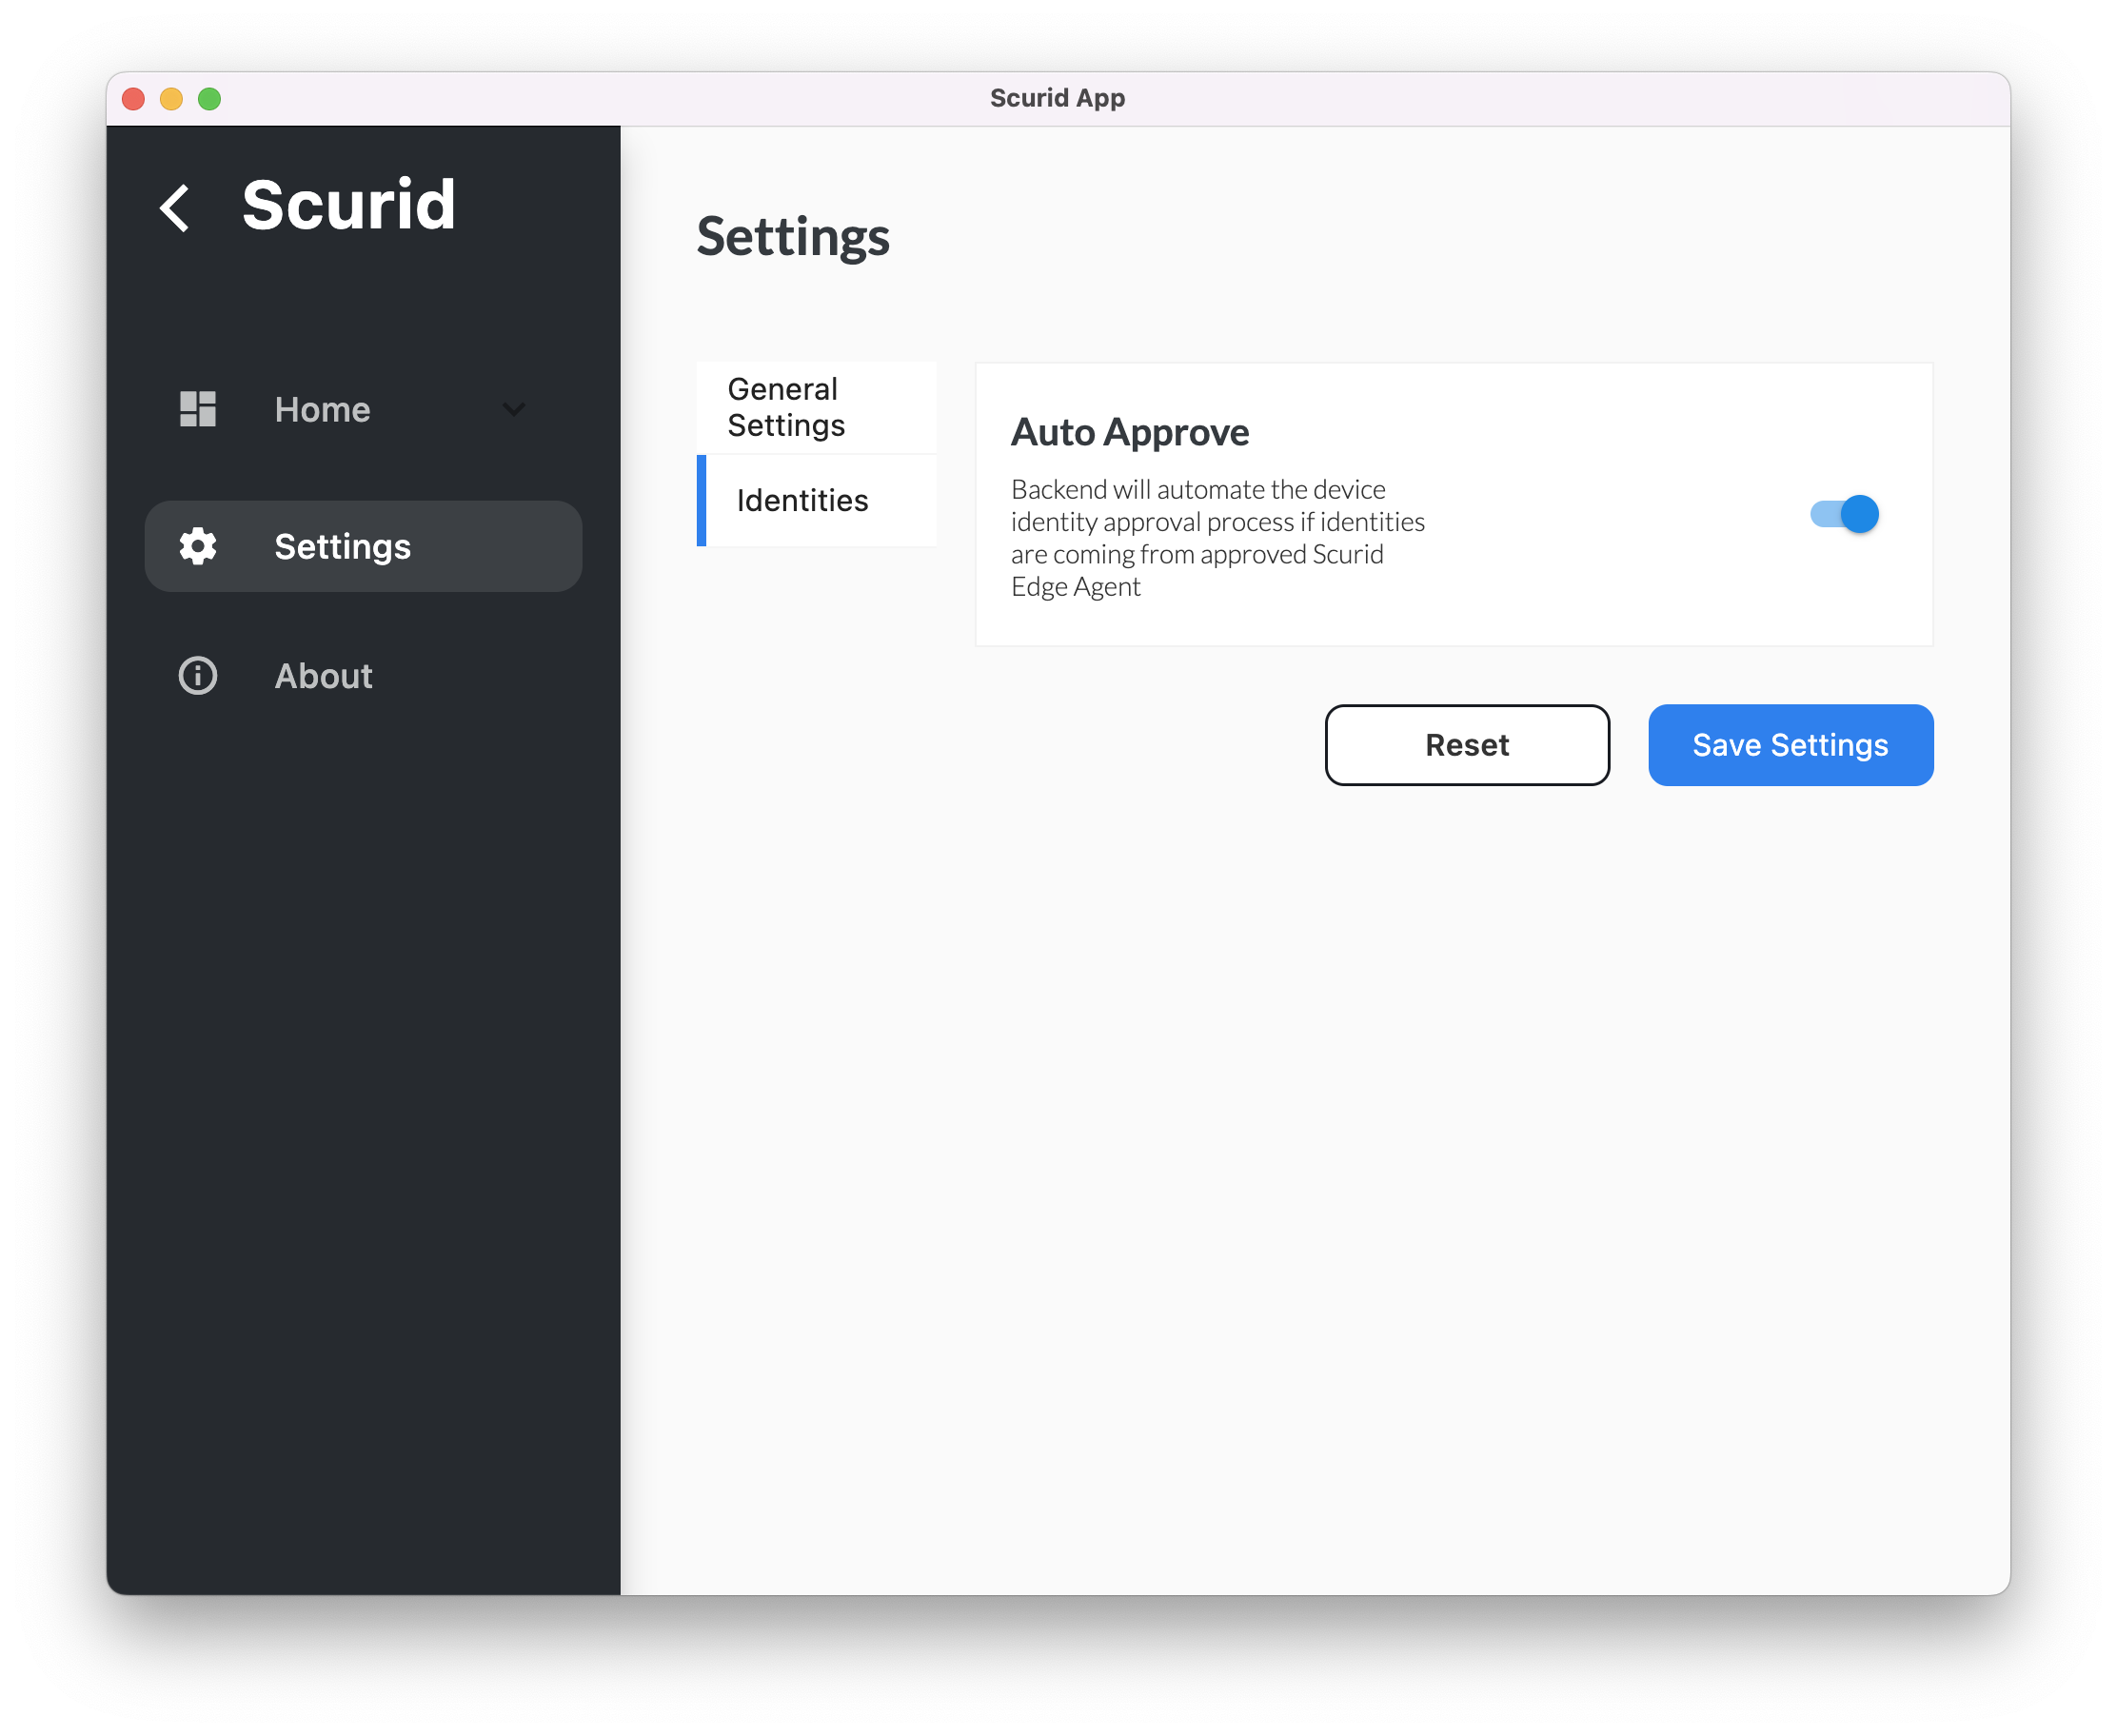The image size is (2117, 1736).
Task: Click the Auto Approve heading
Action: pos(1129,432)
